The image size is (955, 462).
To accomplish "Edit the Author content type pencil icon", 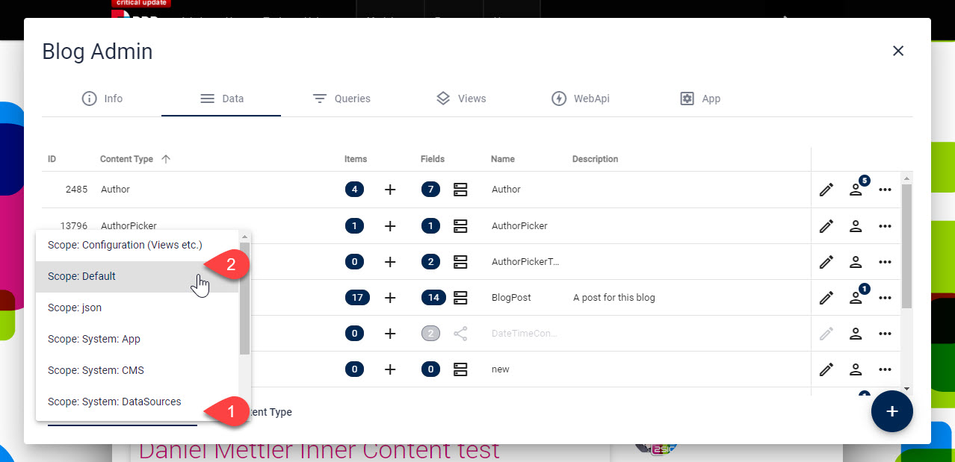I will [826, 190].
